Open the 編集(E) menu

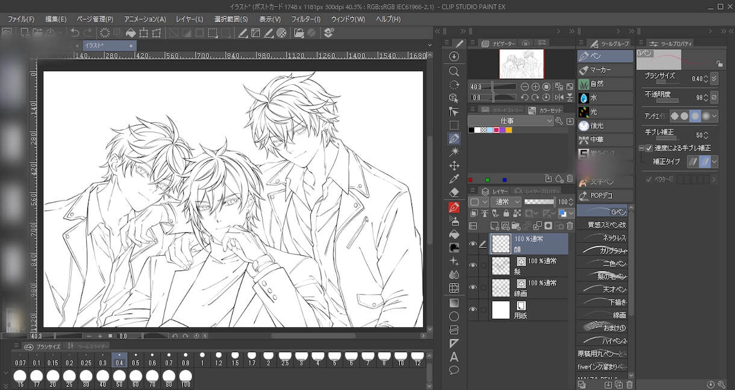point(56,19)
